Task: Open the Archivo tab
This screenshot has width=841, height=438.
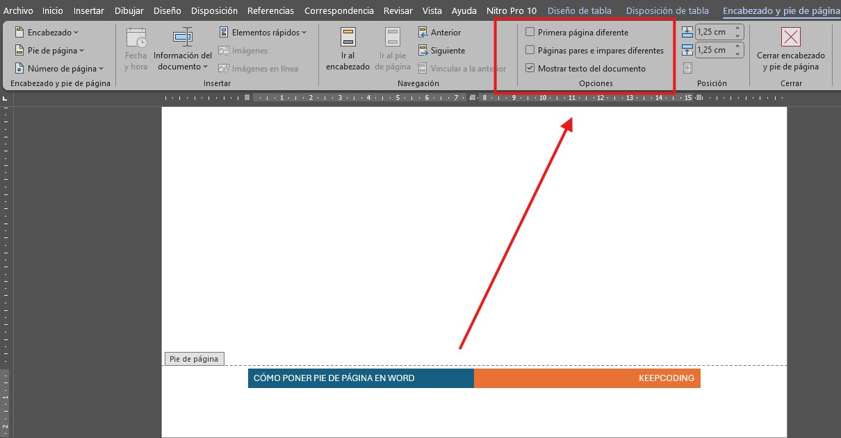Action: click(18, 10)
